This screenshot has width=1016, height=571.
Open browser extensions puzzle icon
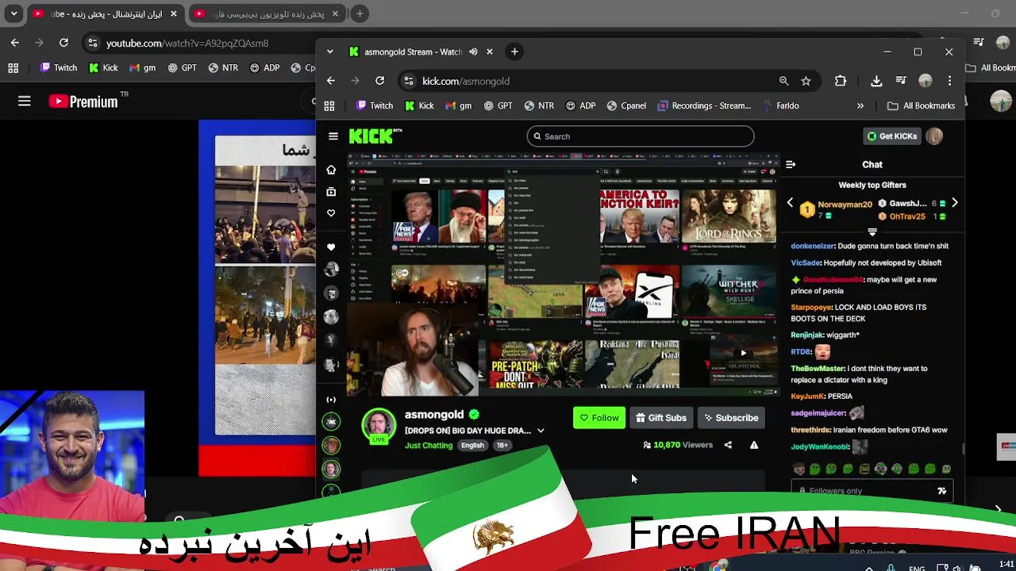(x=841, y=81)
